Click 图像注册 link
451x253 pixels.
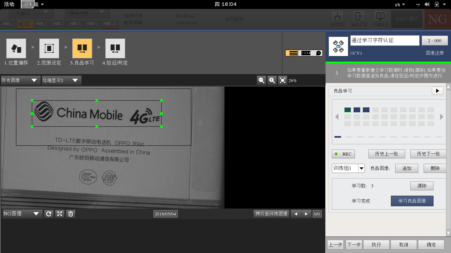(x=435, y=53)
